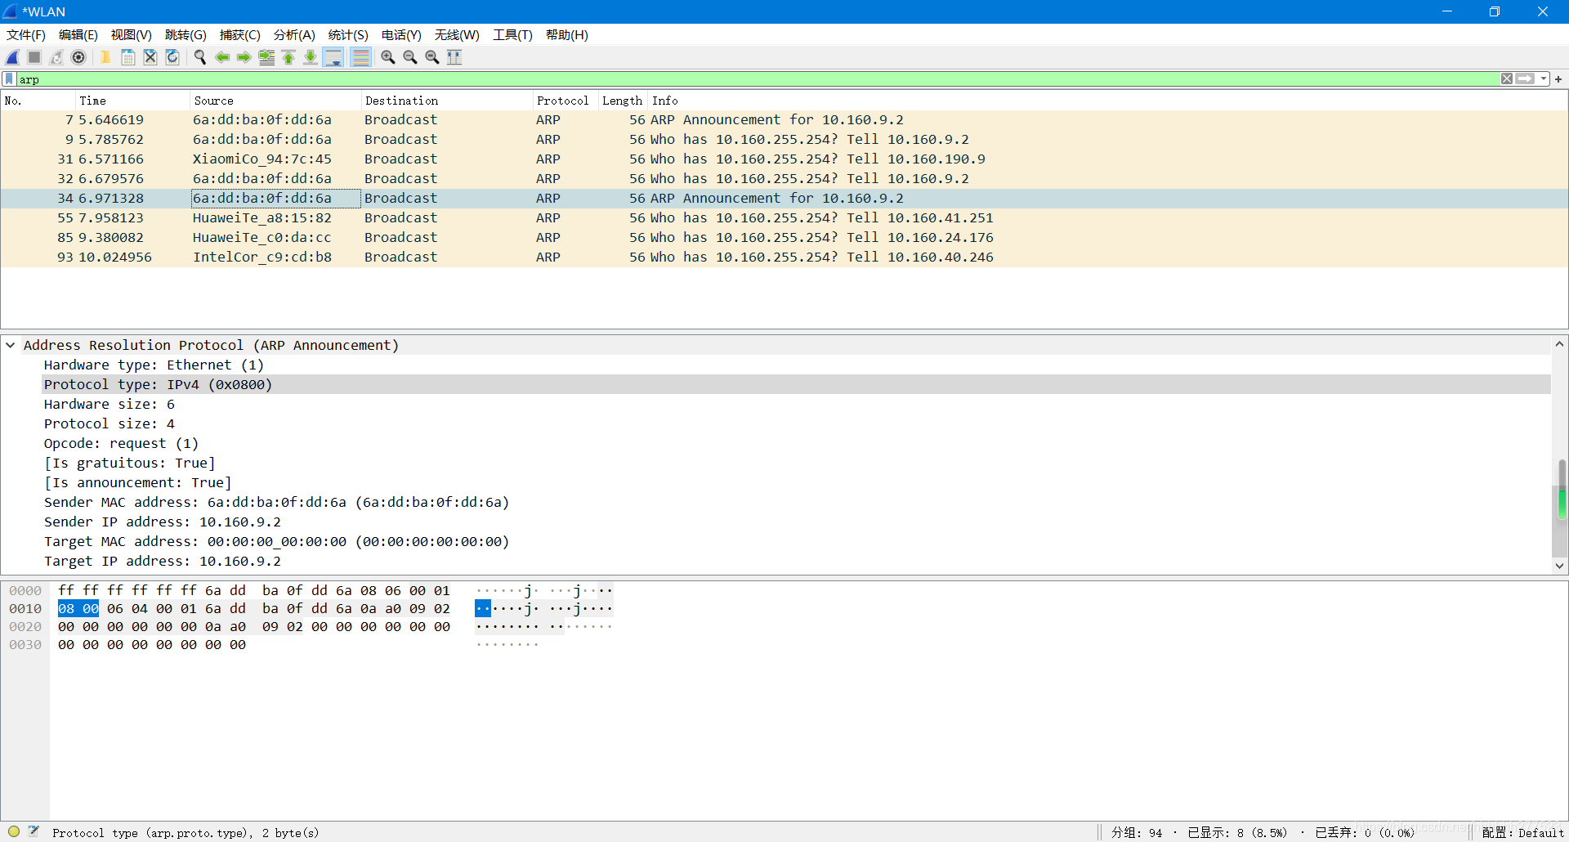Go to a specified packet number
This screenshot has width=1569, height=842.
[x=266, y=57]
